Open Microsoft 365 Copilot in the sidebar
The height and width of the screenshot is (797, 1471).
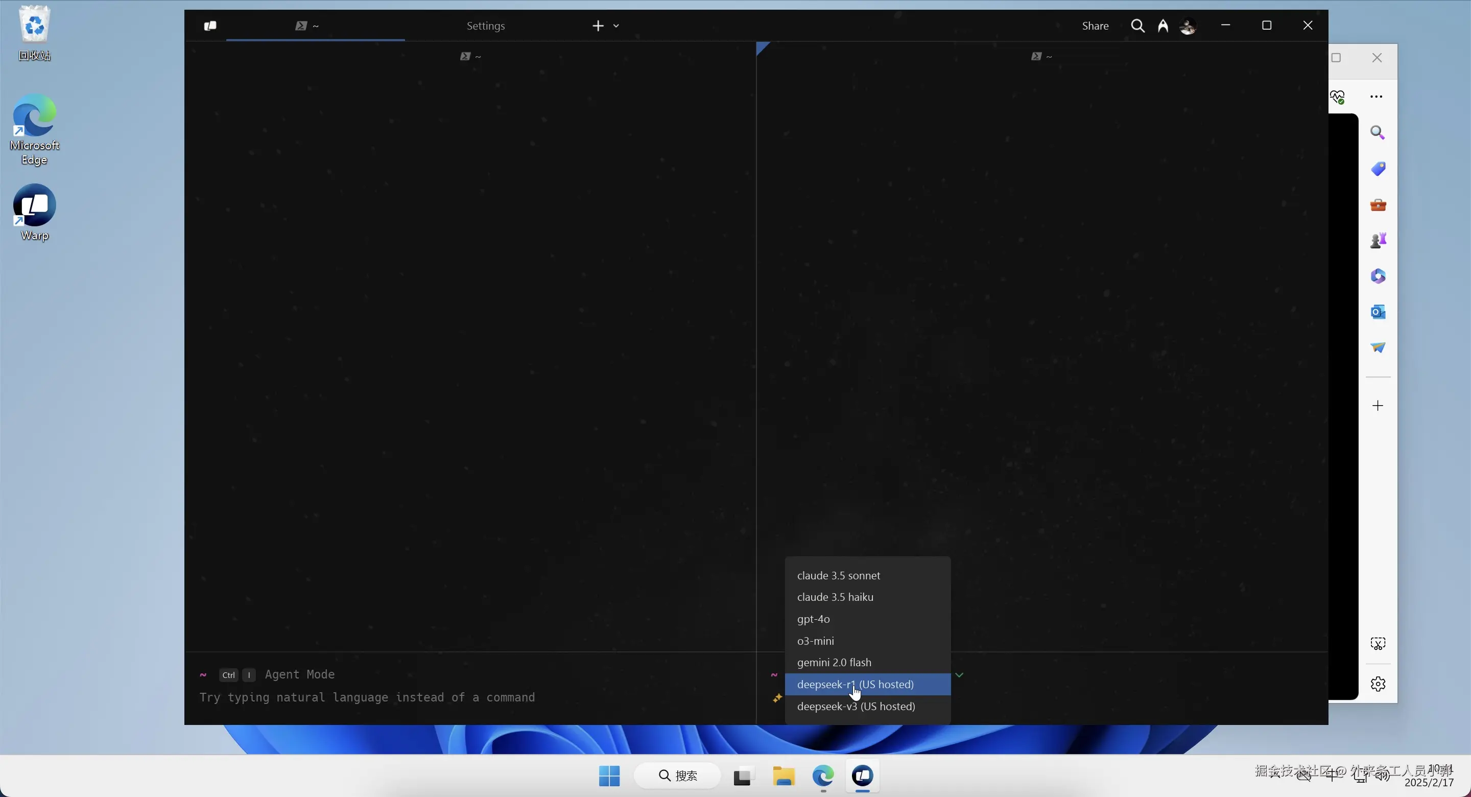click(x=1378, y=276)
